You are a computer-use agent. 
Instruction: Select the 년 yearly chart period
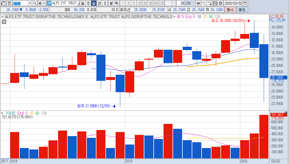99,3
